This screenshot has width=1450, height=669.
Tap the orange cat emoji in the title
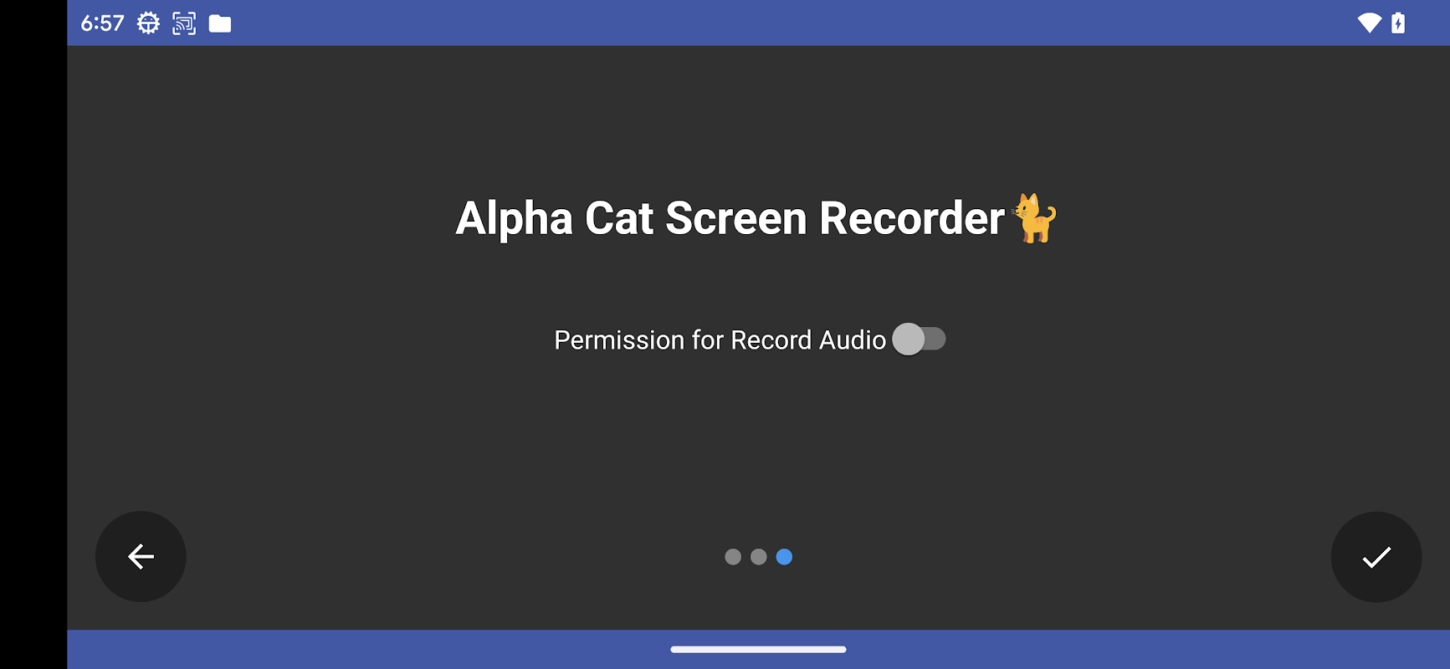(1034, 218)
